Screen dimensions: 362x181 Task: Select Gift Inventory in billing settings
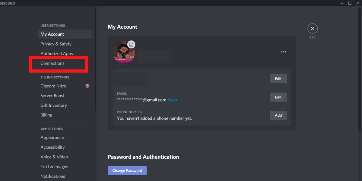click(54, 105)
